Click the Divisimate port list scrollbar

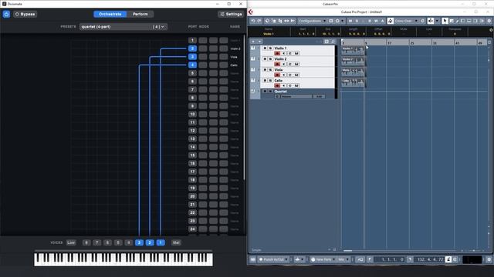[245, 107]
